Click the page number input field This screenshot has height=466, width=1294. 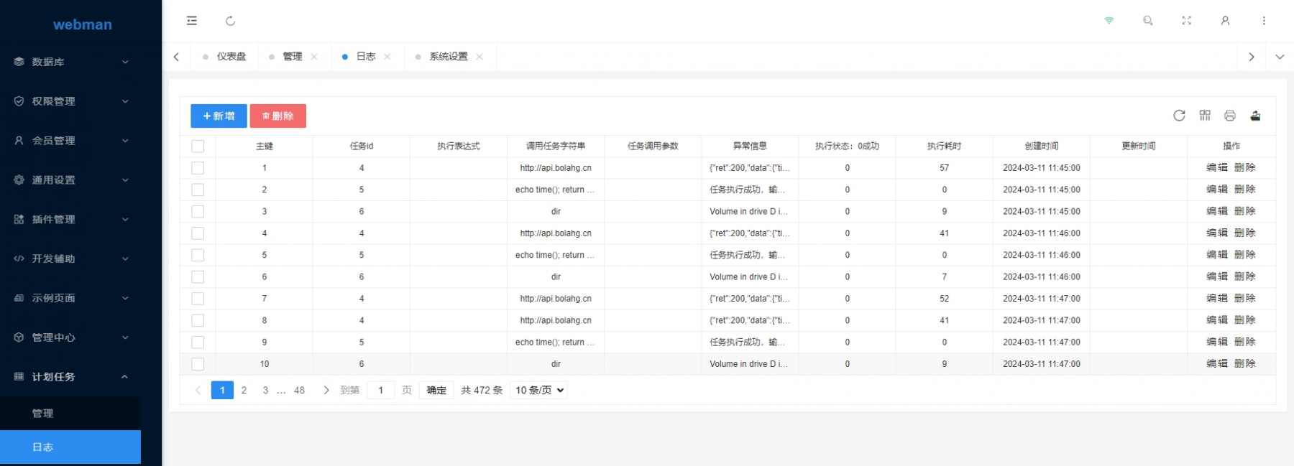pyautogui.click(x=380, y=390)
